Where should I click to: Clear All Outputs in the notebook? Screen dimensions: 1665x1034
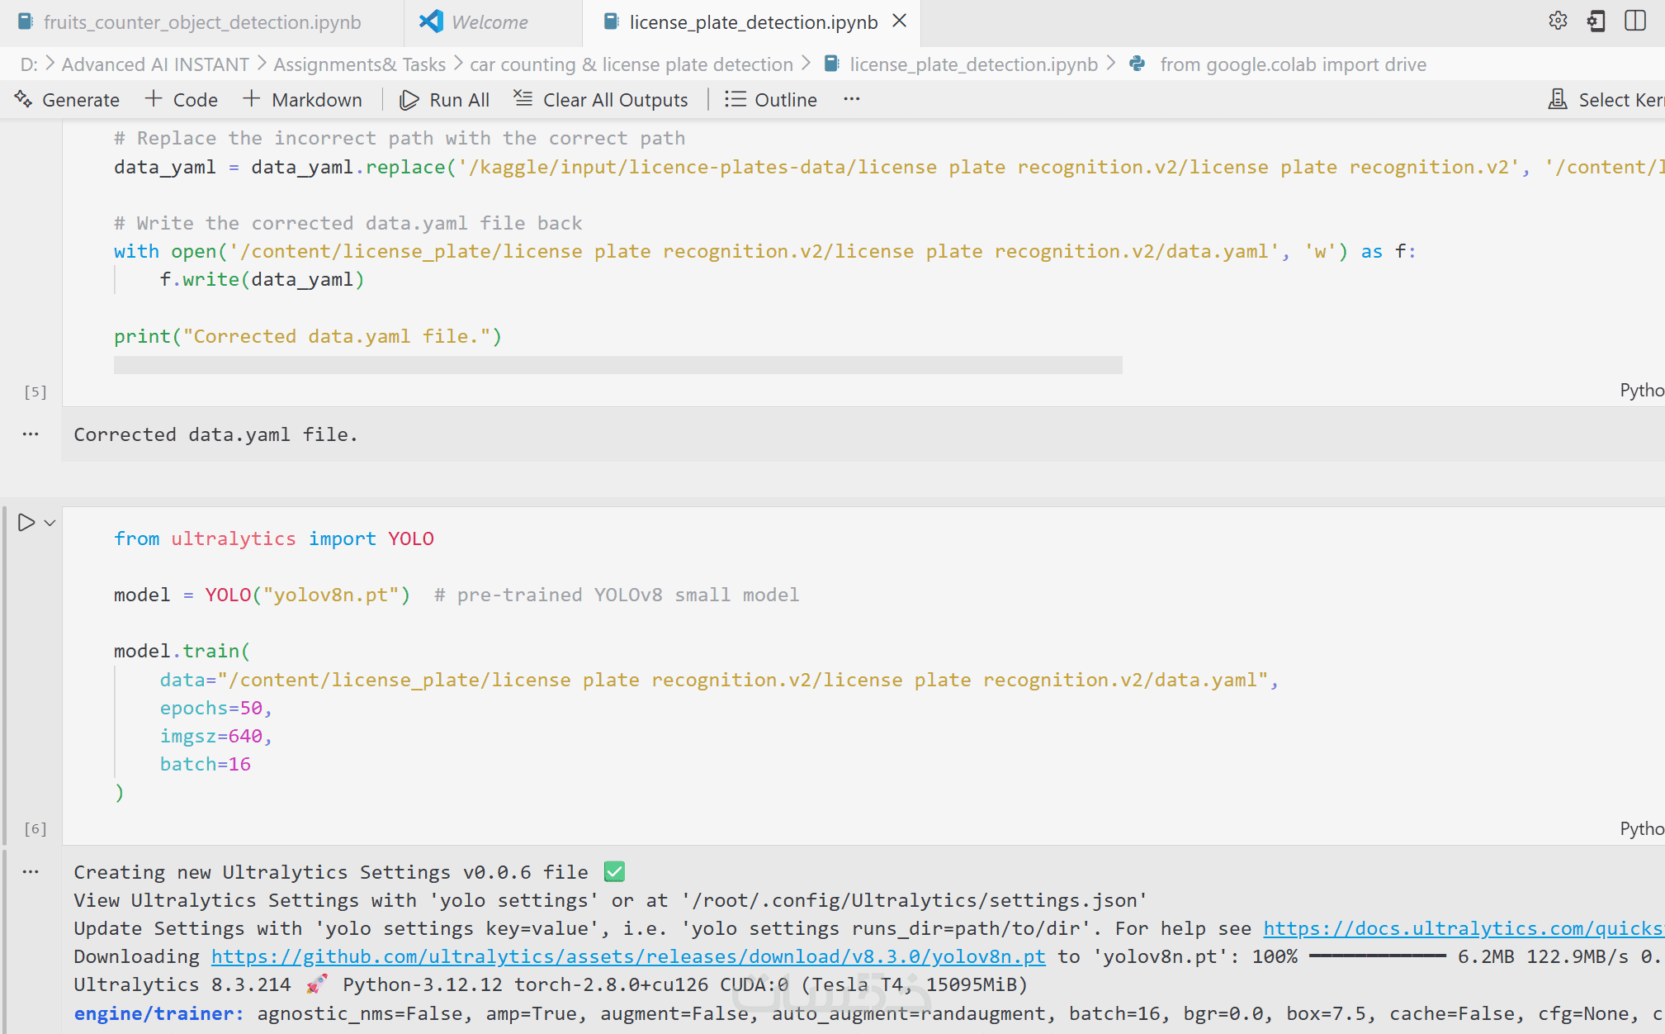pos(601,100)
